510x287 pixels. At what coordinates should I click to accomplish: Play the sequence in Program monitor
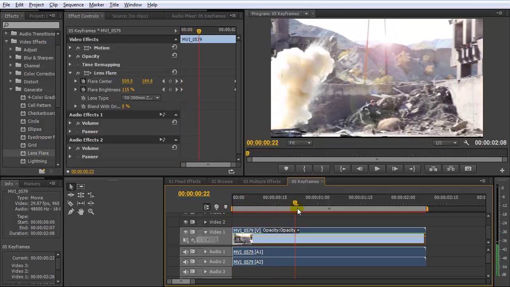(377, 169)
